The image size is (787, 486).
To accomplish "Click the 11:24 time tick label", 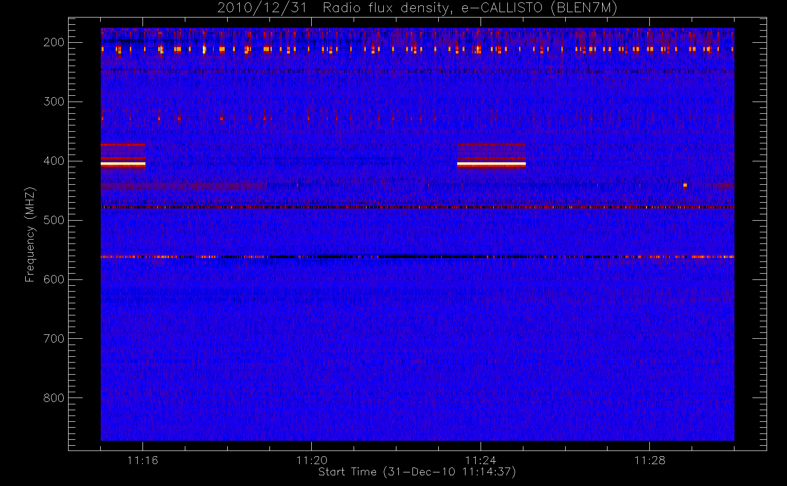I will (x=481, y=460).
